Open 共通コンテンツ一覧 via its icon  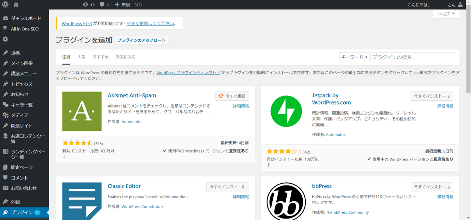(x=5, y=136)
